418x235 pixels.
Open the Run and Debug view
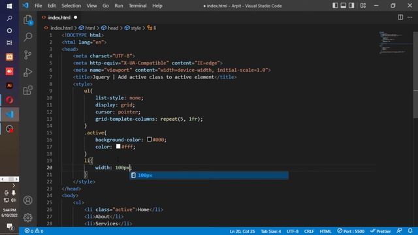[x=27, y=72]
